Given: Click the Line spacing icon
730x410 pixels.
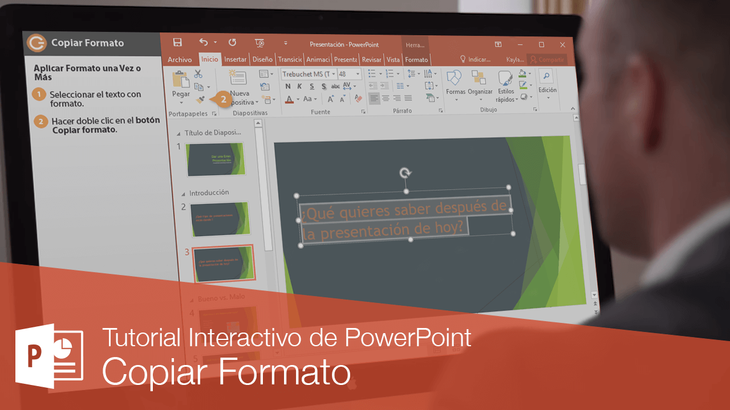Looking at the screenshot, I should pos(411,73).
